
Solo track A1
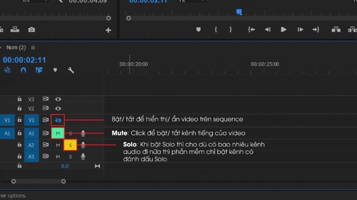coord(71,133)
